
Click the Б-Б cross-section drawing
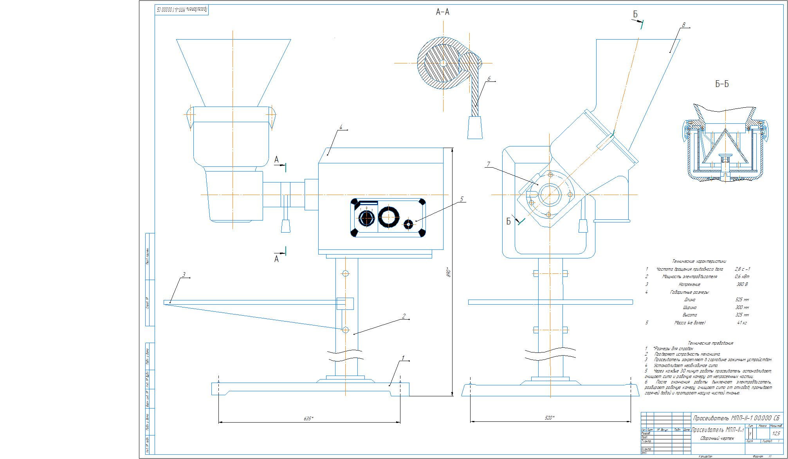tap(725, 143)
